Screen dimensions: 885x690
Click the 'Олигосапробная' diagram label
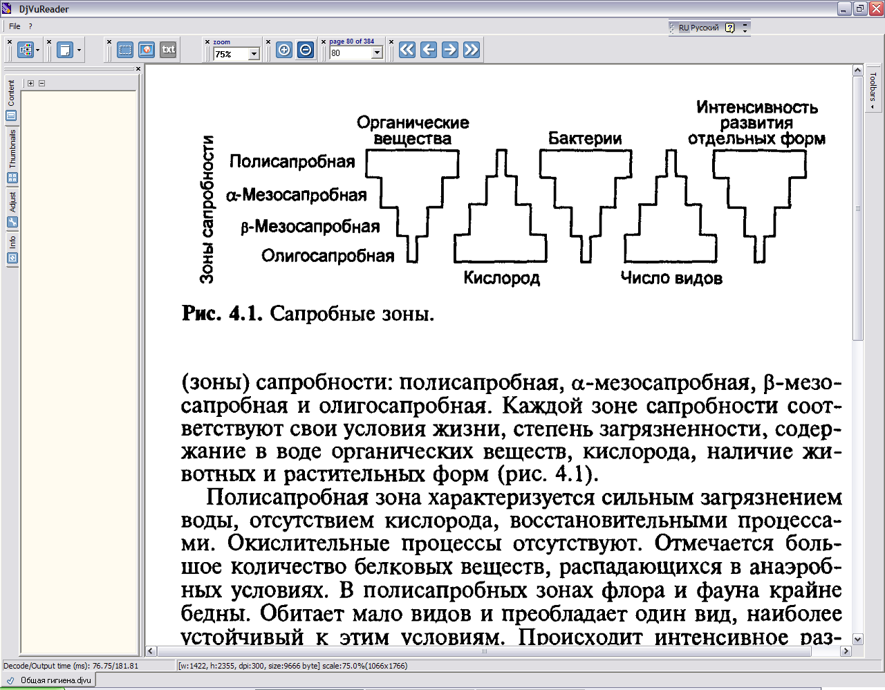click(328, 256)
